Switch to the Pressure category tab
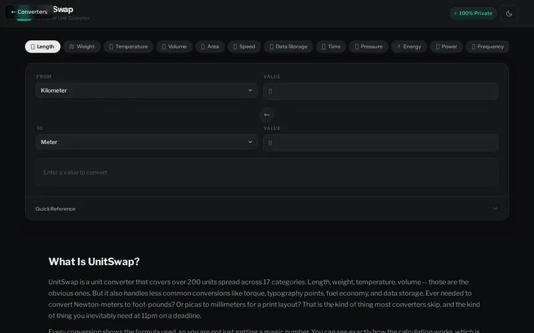The height and width of the screenshot is (333, 534). tap(368, 47)
